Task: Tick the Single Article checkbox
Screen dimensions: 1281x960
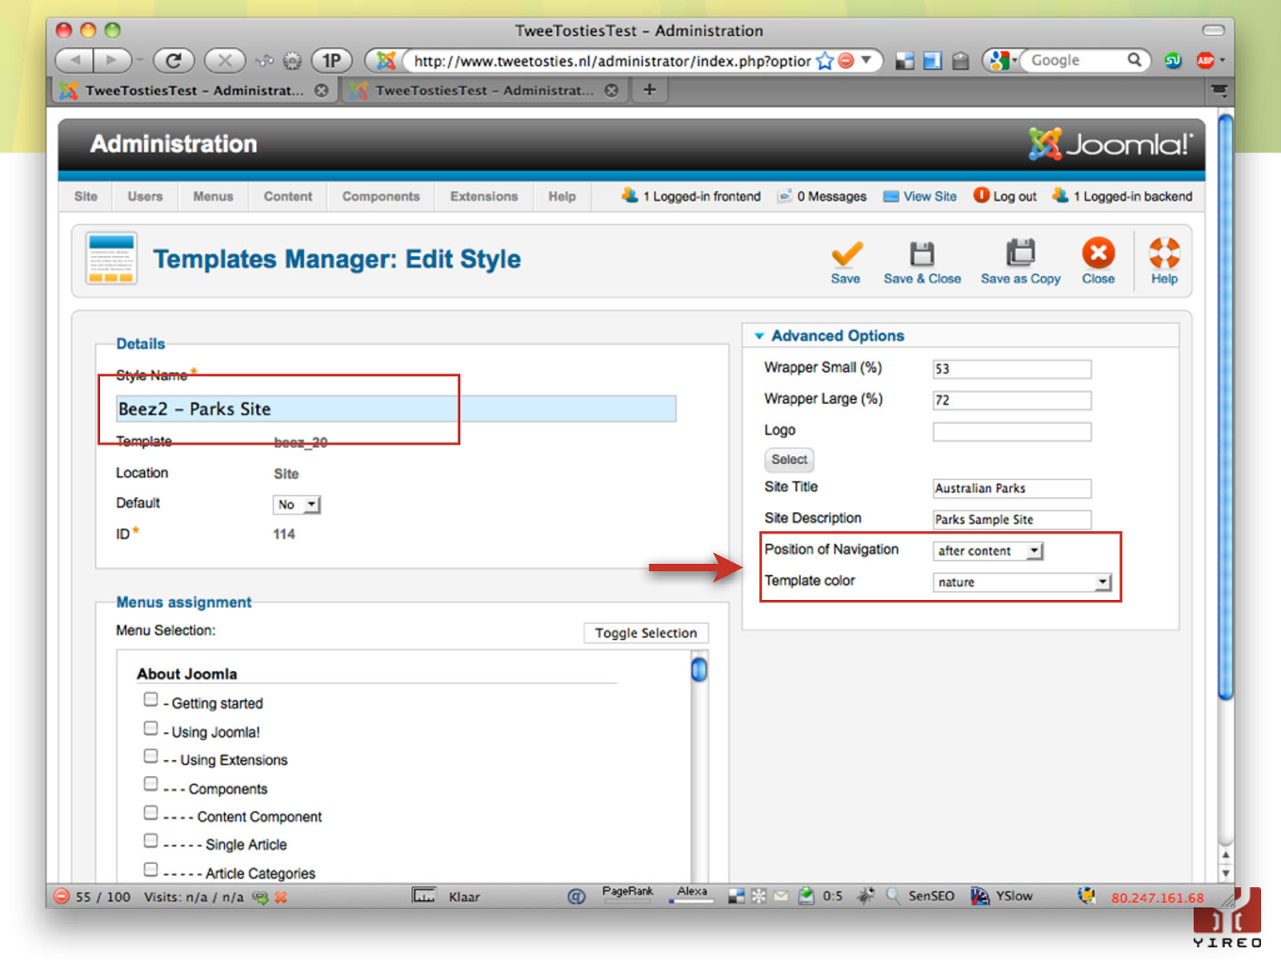Action: click(151, 840)
